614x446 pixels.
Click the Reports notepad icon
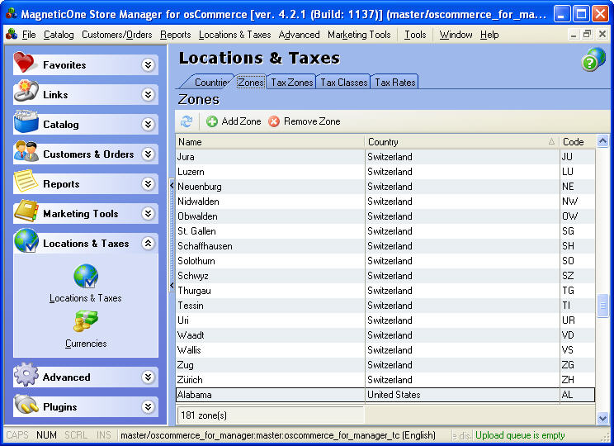[26, 182]
